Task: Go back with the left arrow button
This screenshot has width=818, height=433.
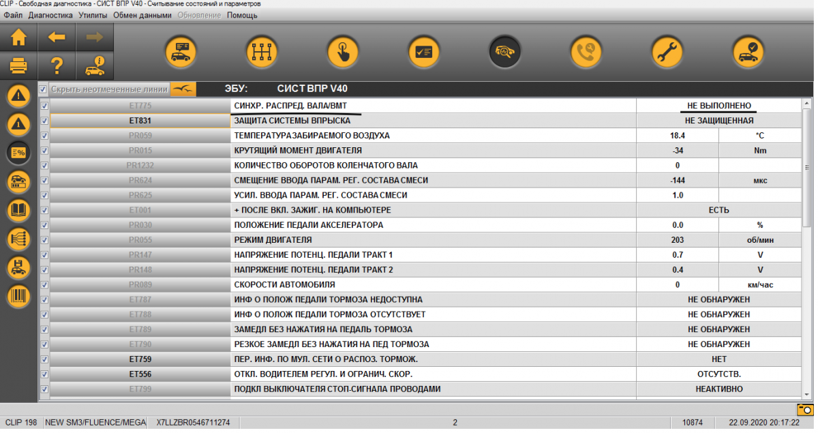Action: (x=57, y=37)
